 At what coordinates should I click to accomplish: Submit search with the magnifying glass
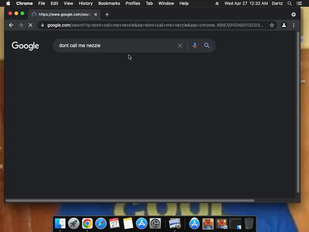(x=206, y=46)
